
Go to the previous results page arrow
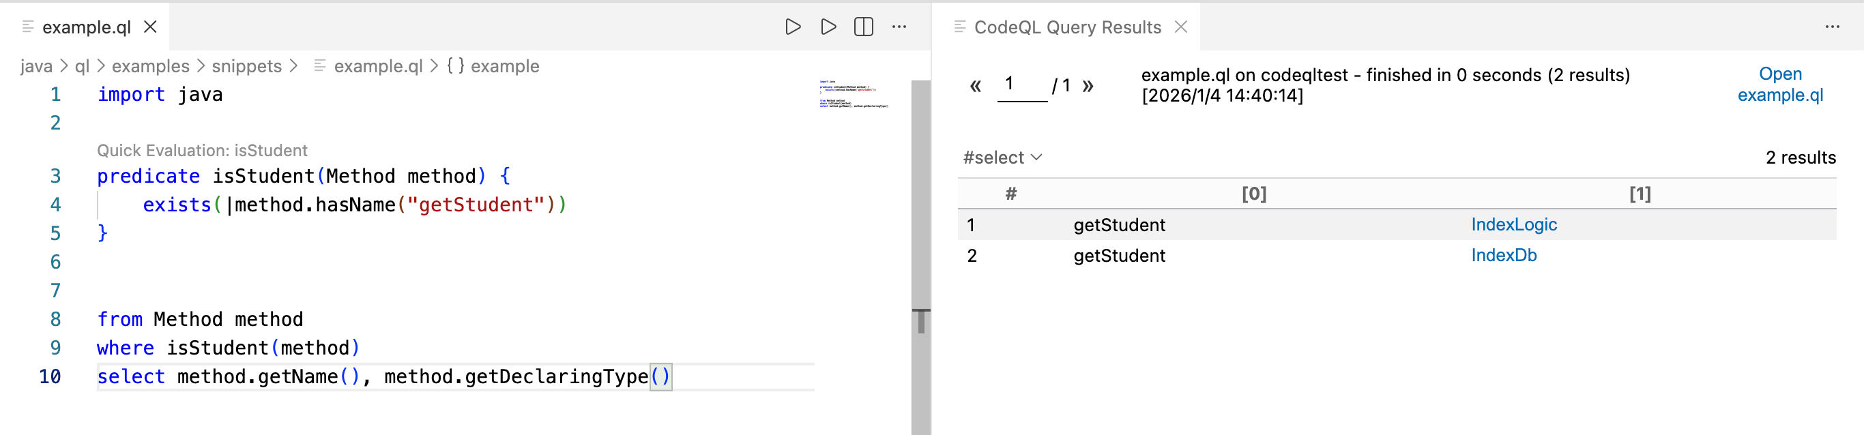tap(976, 86)
